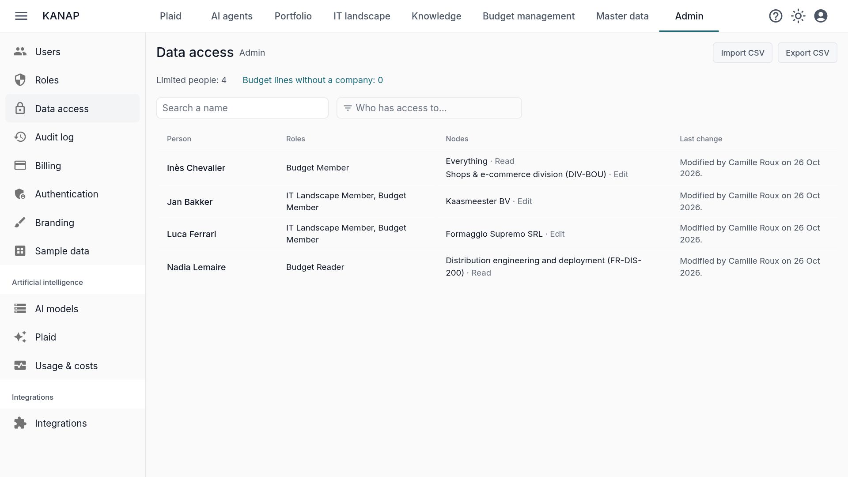
Task: Click the Last change column header
Action: click(701, 139)
